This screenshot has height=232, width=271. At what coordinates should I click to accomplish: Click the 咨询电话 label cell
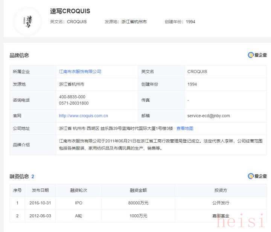[x=33, y=100]
